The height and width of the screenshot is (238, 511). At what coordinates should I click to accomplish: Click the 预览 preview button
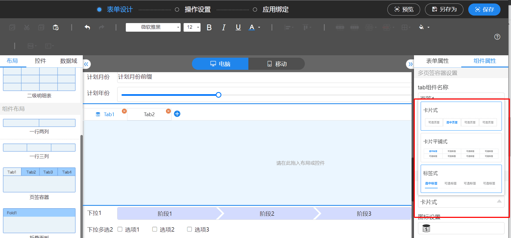(x=404, y=9)
